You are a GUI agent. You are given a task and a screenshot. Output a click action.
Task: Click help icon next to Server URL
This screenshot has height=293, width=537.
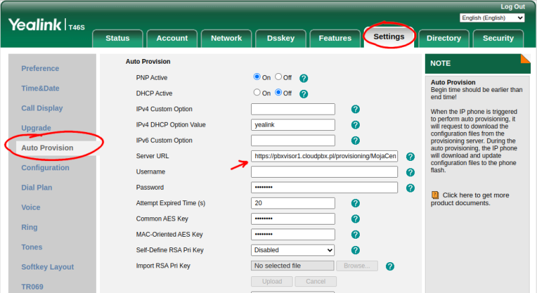[410, 157]
